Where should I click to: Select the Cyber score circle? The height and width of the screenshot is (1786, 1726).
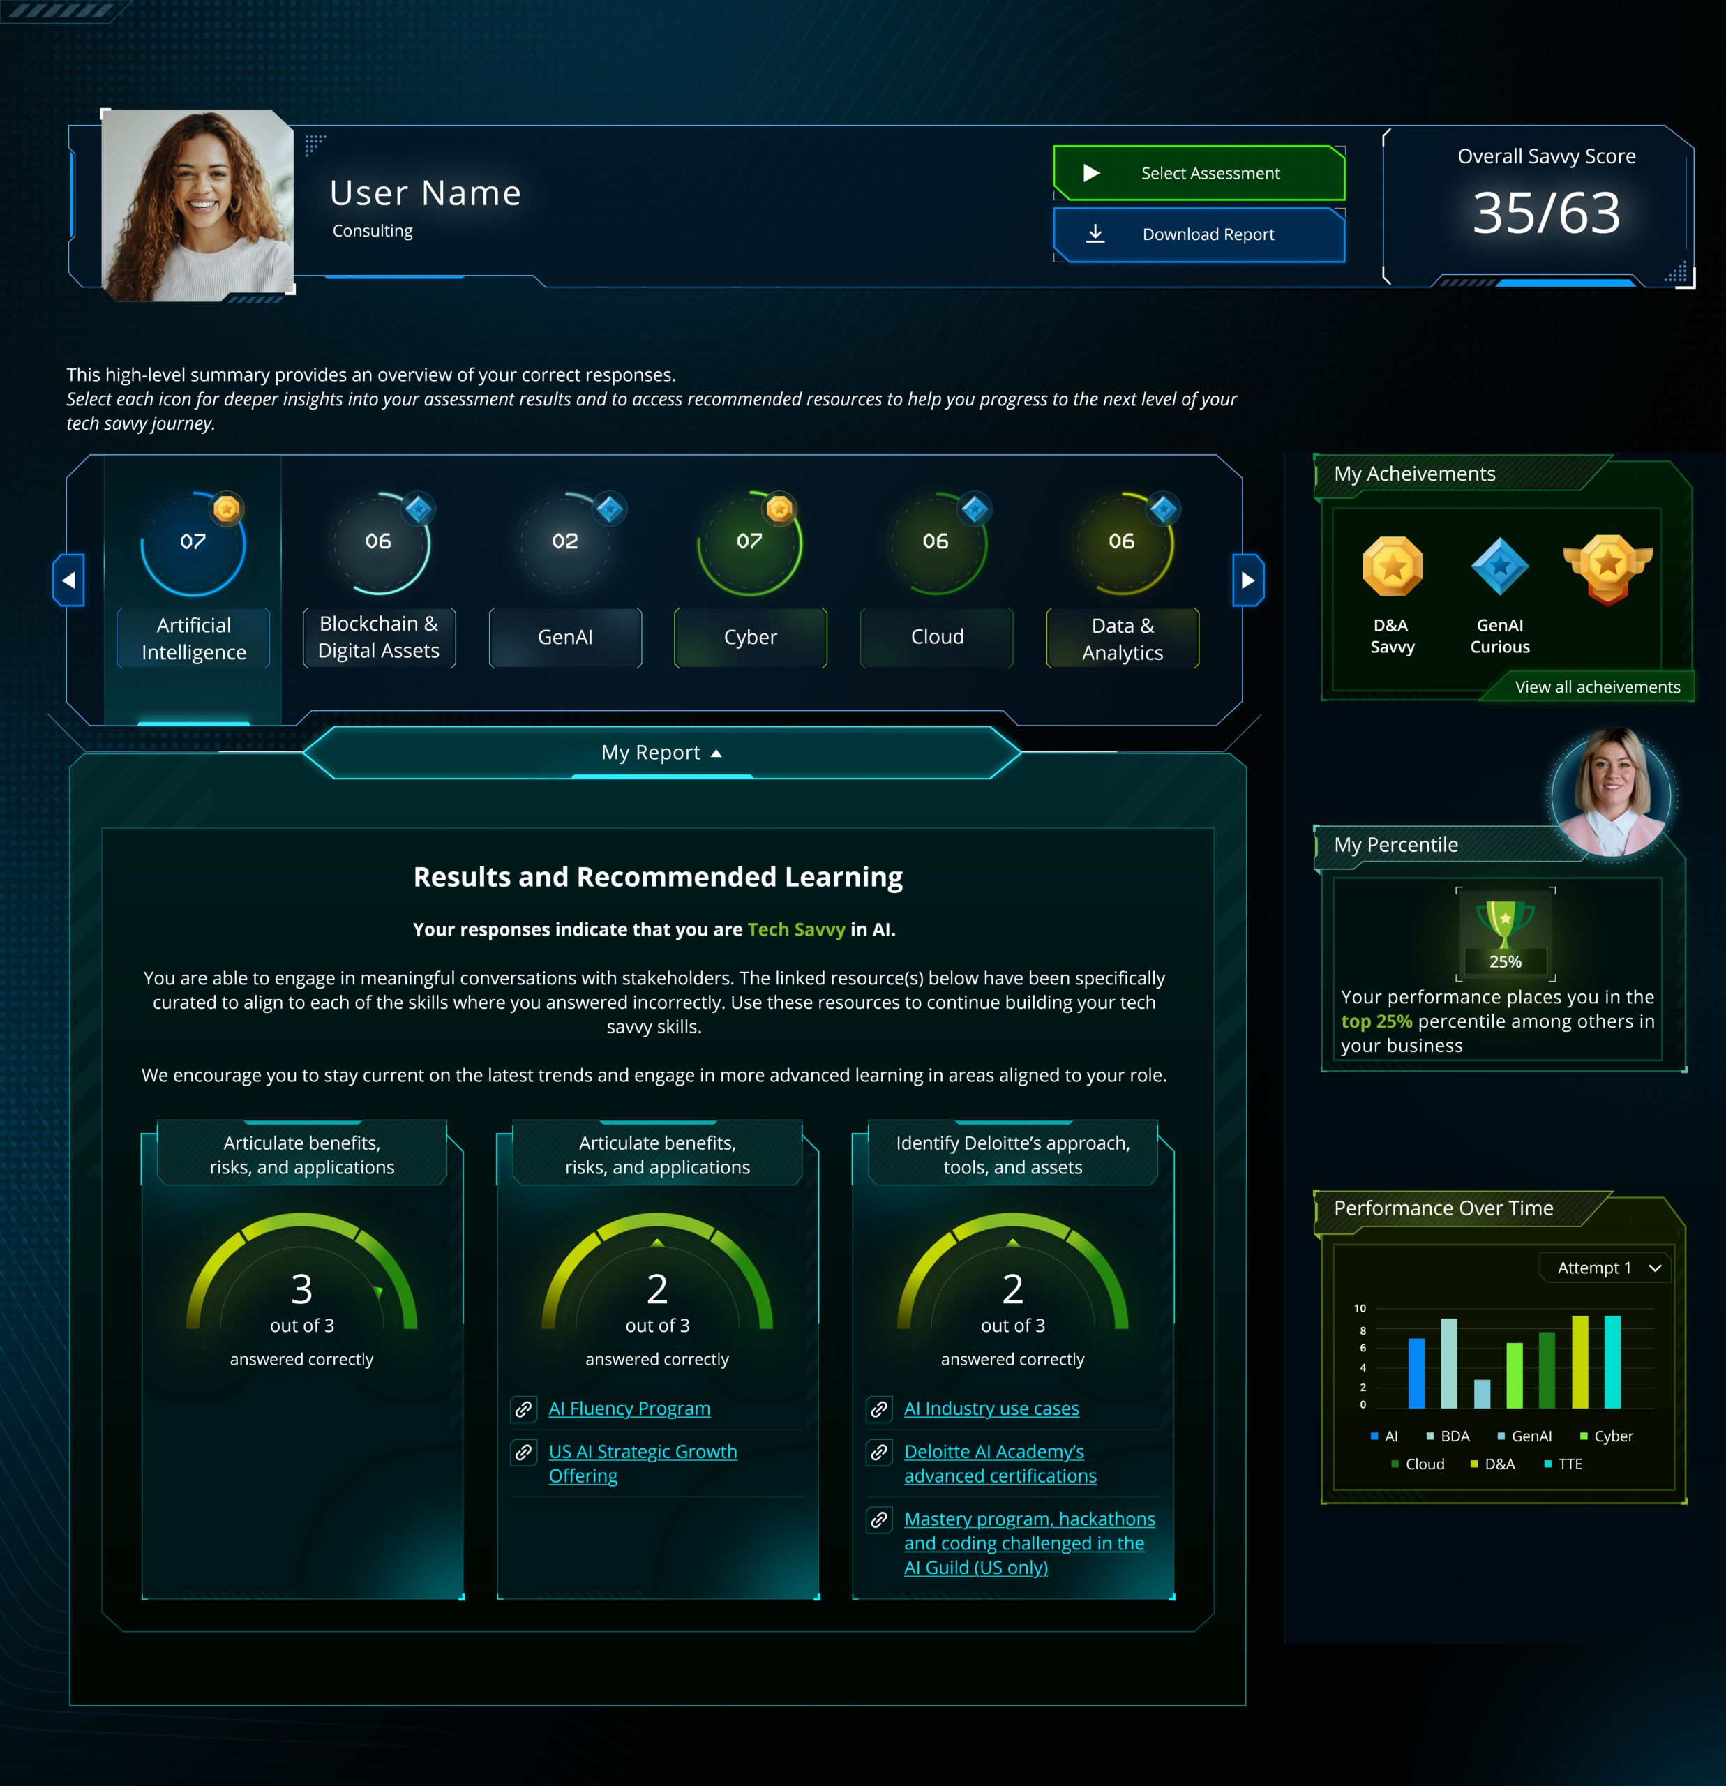[750, 543]
